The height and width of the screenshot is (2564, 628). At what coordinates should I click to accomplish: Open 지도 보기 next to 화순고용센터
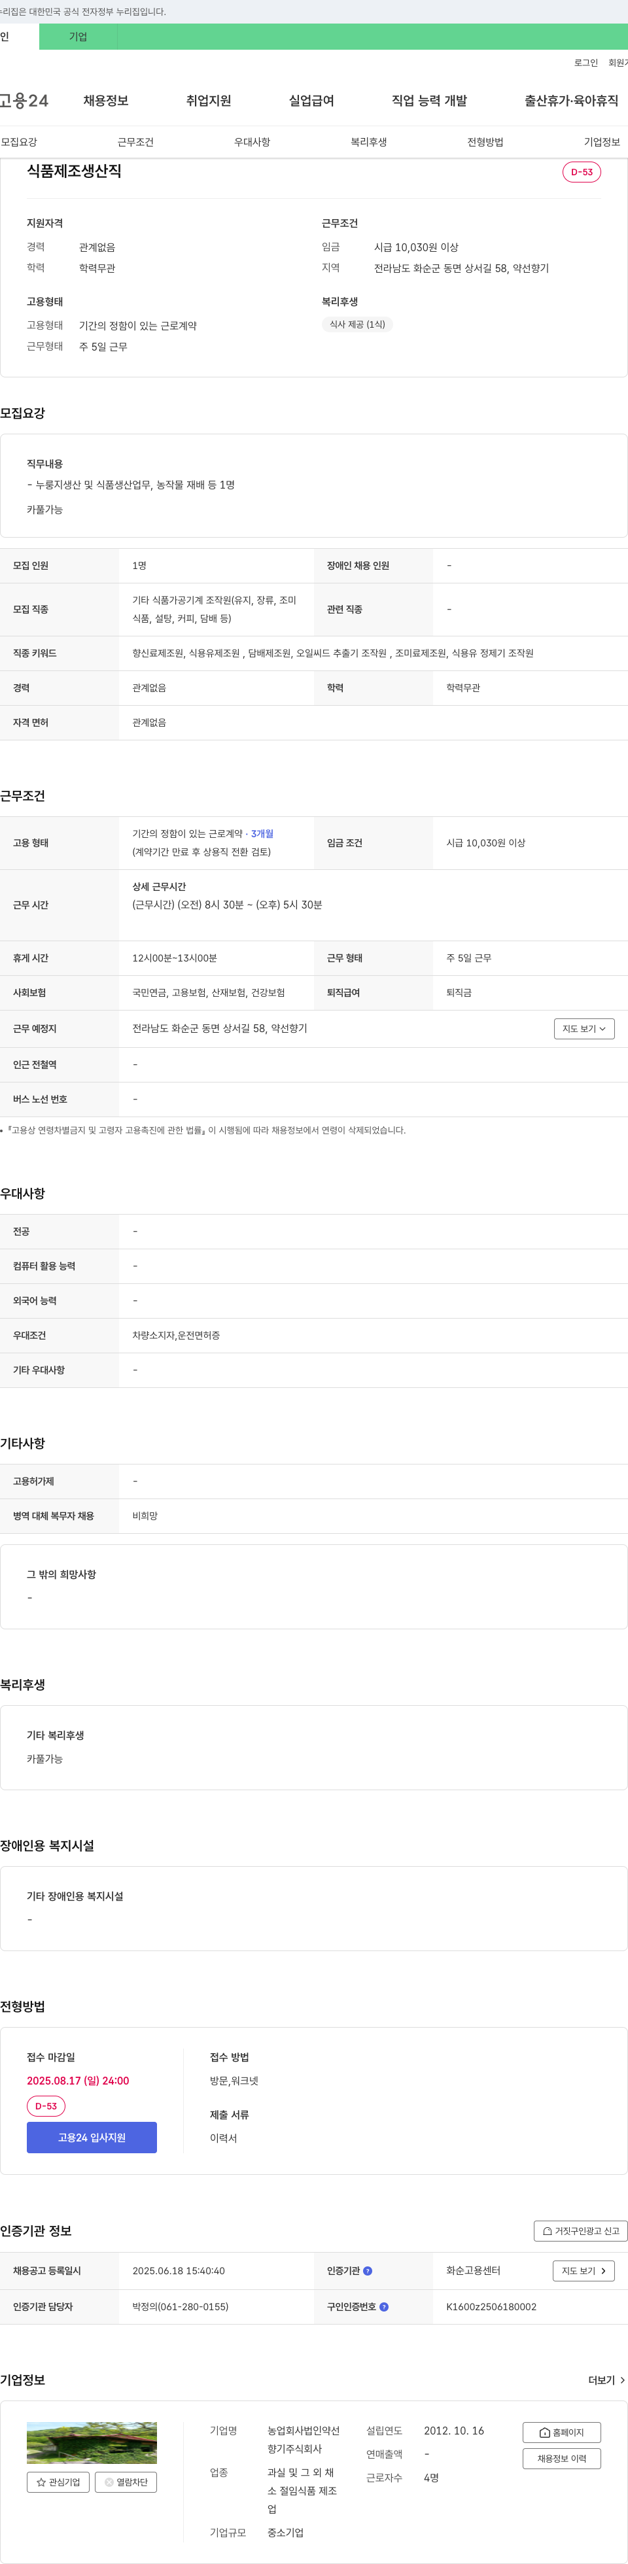[x=584, y=2272]
